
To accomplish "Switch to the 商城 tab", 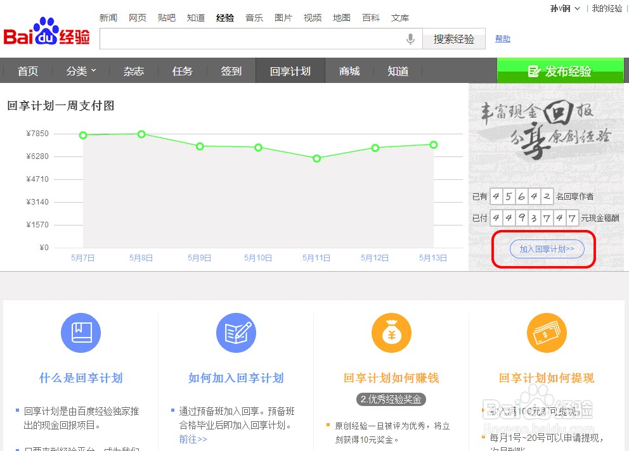I will pyautogui.click(x=349, y=71).
